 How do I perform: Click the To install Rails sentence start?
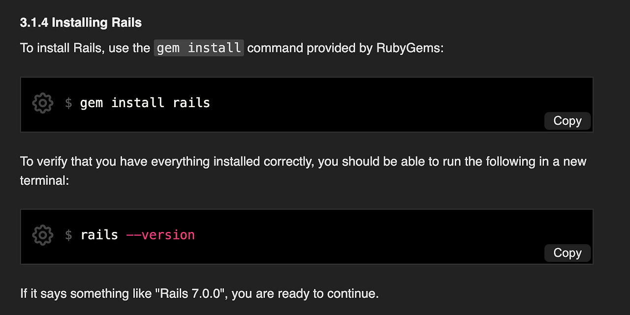61,48
